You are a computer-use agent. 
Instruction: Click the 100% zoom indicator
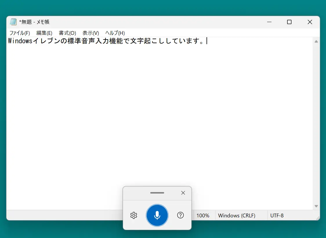tap(203, 215)
